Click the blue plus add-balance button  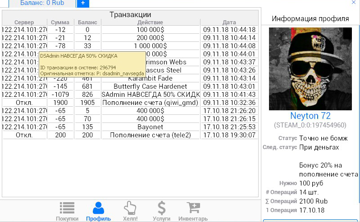(83, 3)
